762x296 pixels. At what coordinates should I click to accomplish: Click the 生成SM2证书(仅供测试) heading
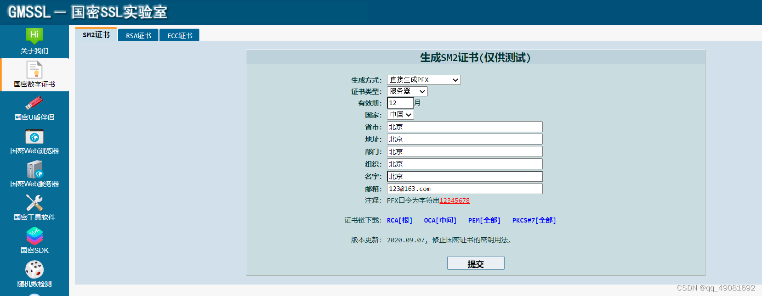coord(475,57)
